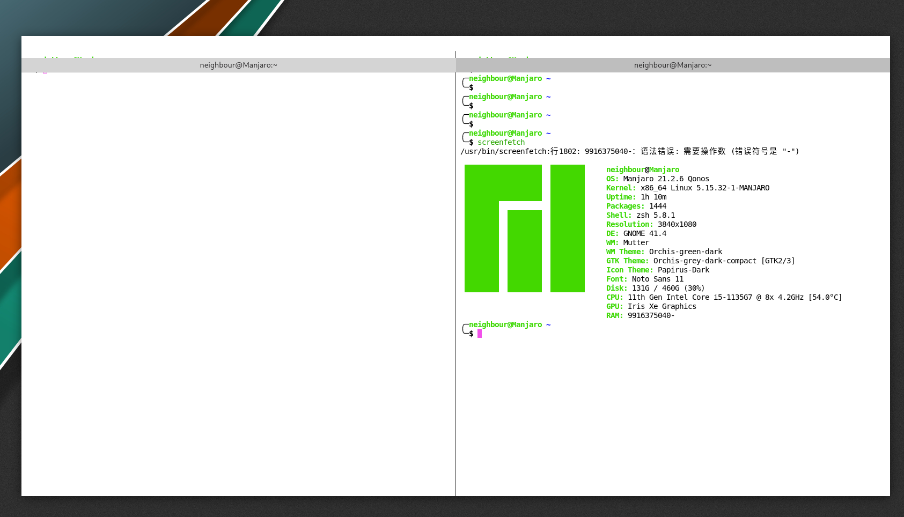Focus the left terminal pane title bar
This screenshot has width=904, height=517.
[238, 65]
